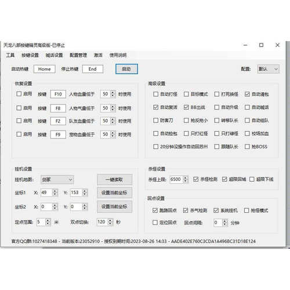The height and width of the screenshot is (290, 290).
Task: Expand the 挂机地图 map dropdown
Action: click(x=57, y=180)
